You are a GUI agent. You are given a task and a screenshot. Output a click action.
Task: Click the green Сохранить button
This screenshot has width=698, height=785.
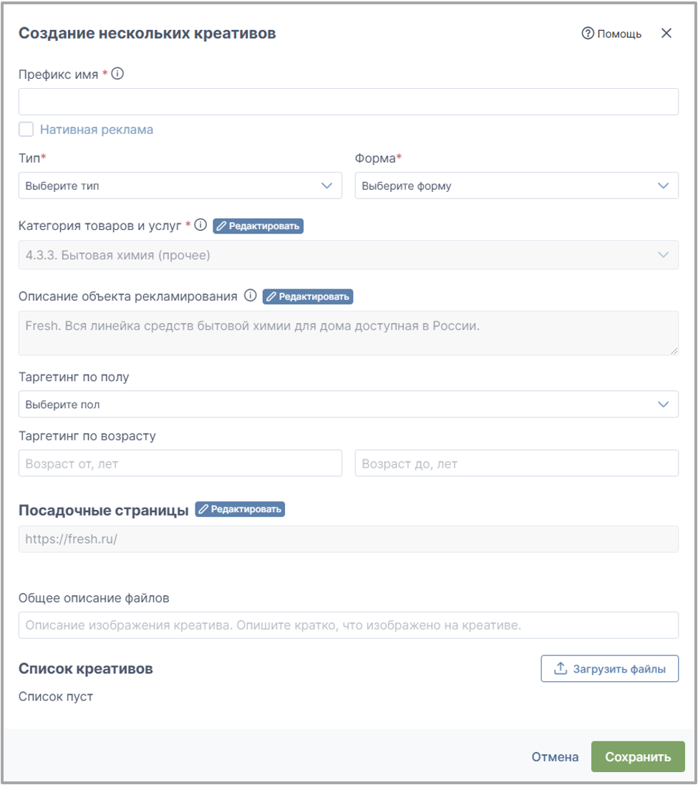[x=638, y=756]
